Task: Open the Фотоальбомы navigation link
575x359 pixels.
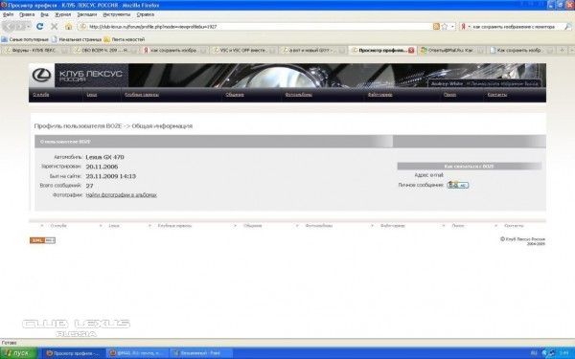Action: point(298,95)
